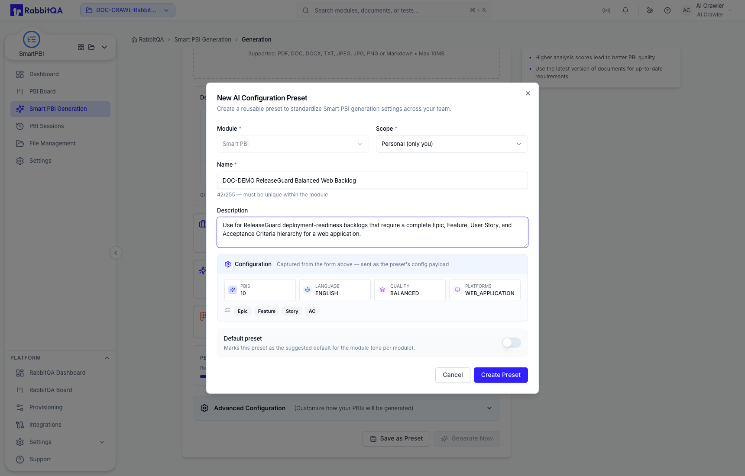The height and width of the screenshot is (476, 745).
Task: Open the Module dropdown
Action: 293,144
